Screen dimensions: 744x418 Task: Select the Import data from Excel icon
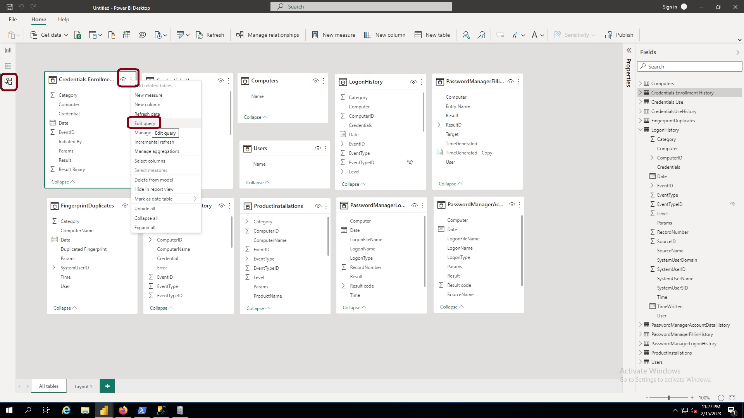pos(77,35)
